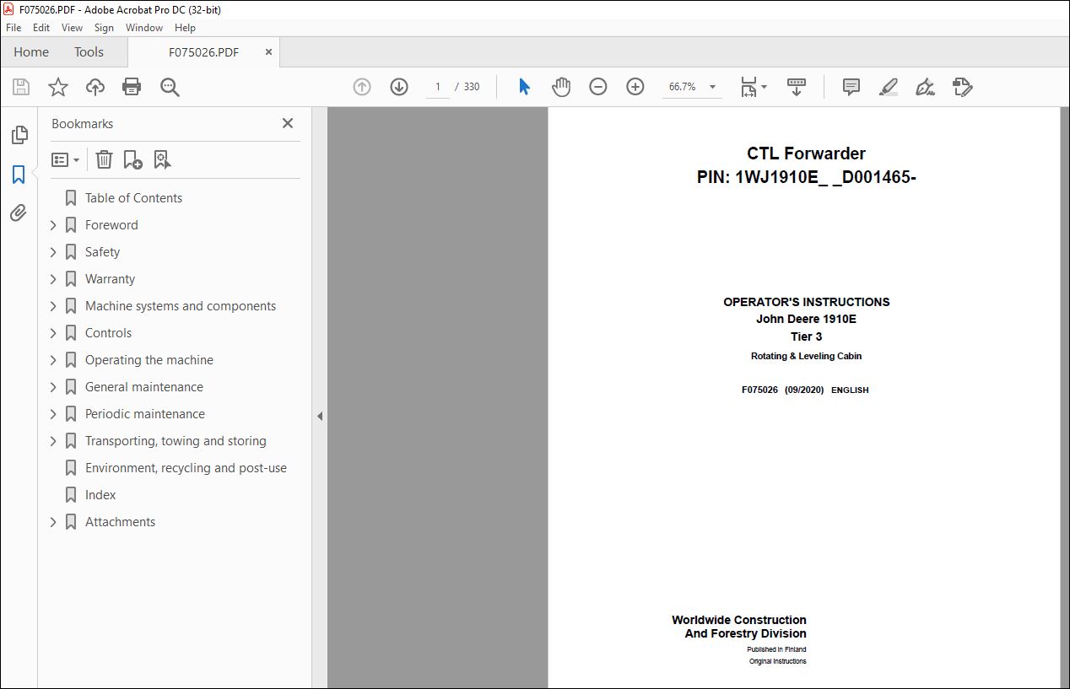Click the 'CTL Forwarder' page title

(x=806, y=153)
